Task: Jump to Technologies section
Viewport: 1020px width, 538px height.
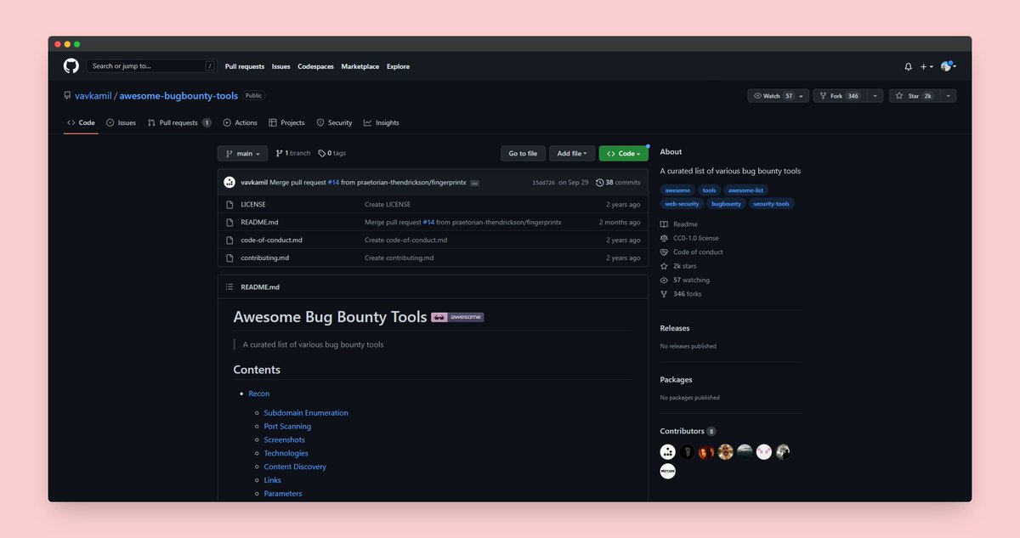Action: click(x=286, y=453)
